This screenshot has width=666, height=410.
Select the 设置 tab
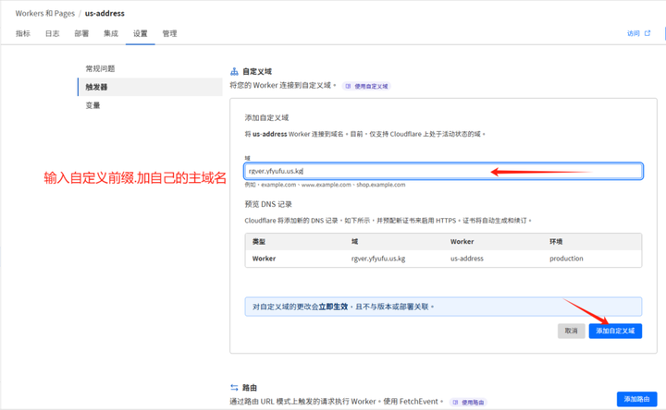141,33
